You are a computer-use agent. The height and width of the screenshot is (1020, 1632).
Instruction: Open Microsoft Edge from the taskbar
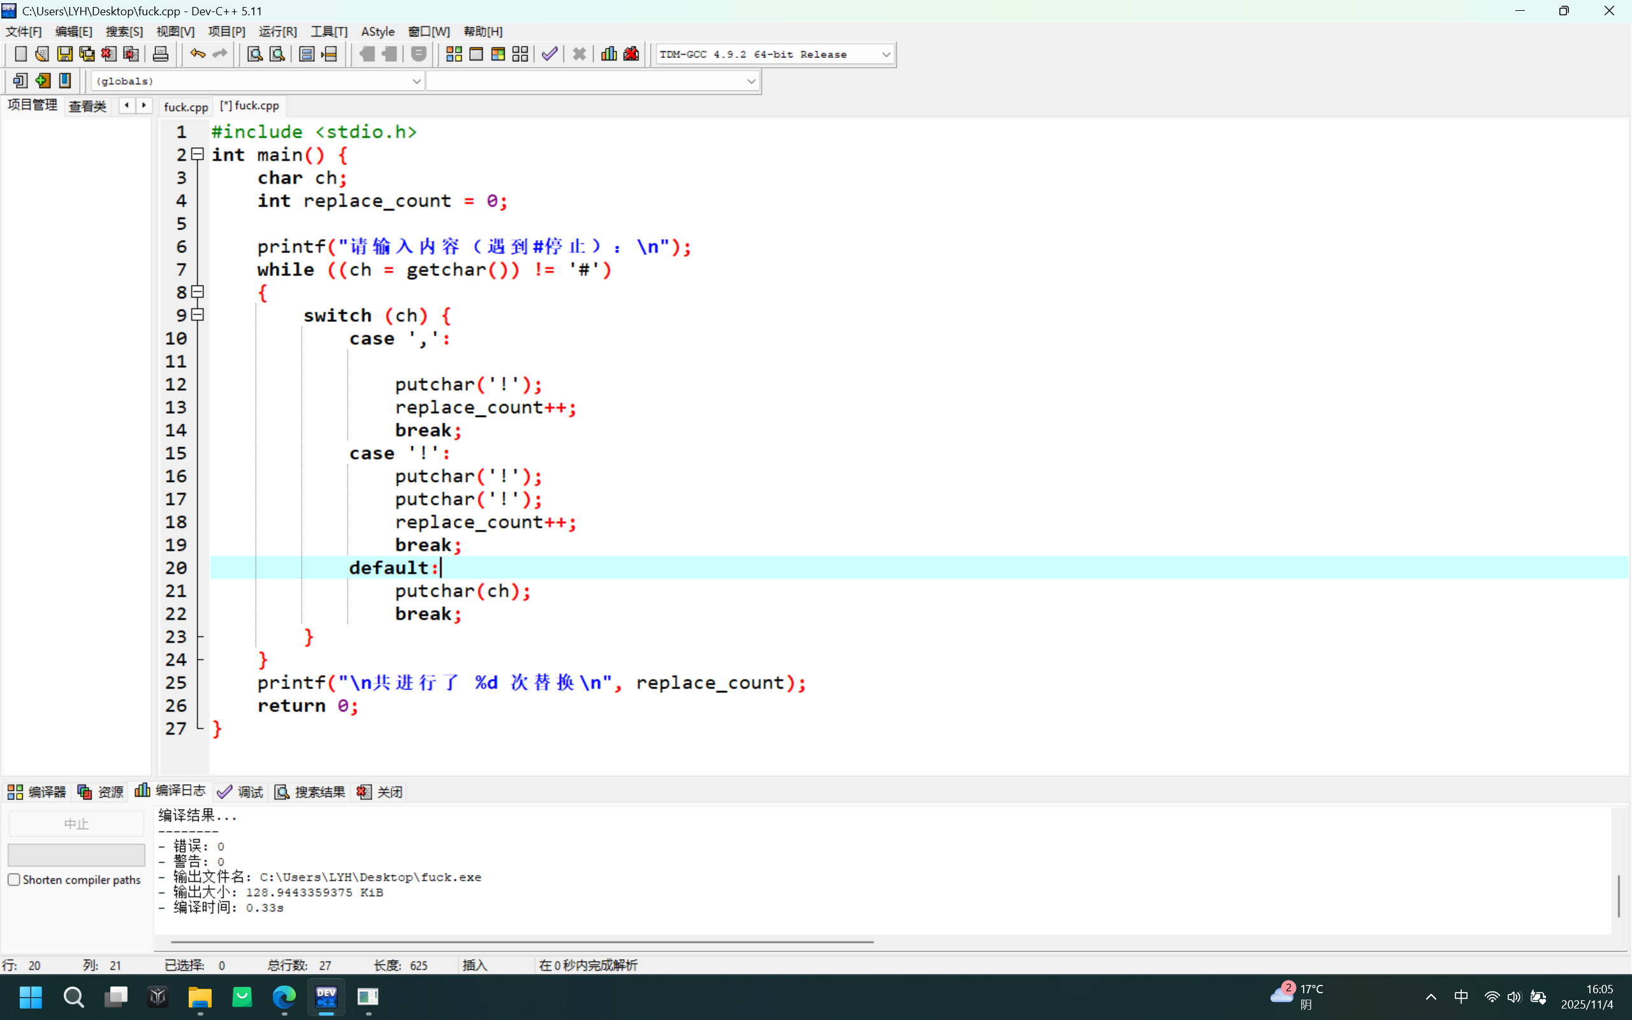point(284,996)
